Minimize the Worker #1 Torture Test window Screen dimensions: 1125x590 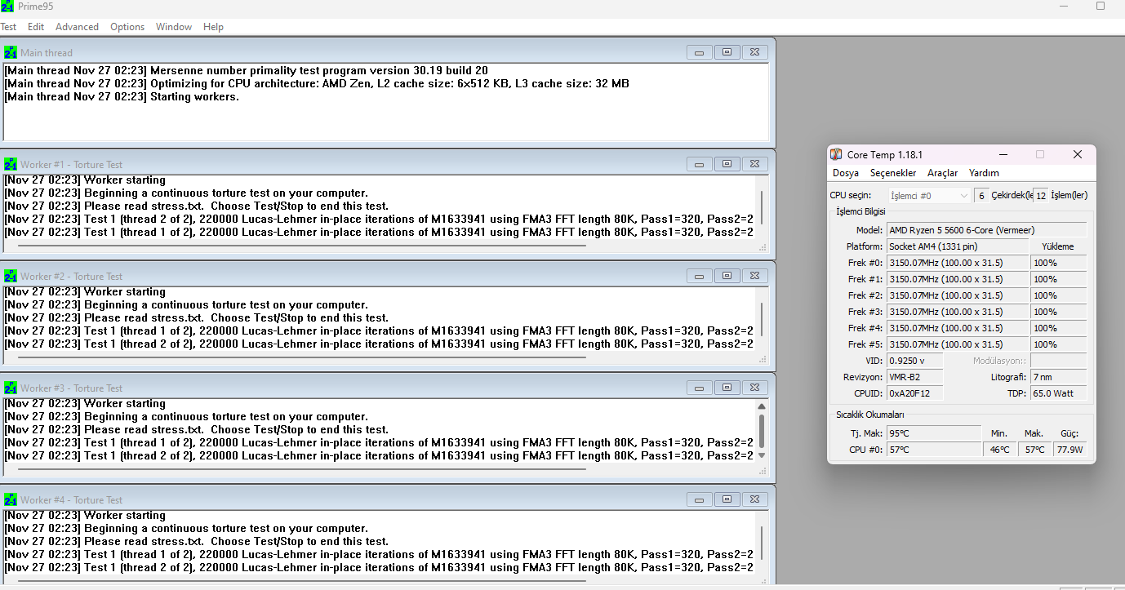click(700, 164)
